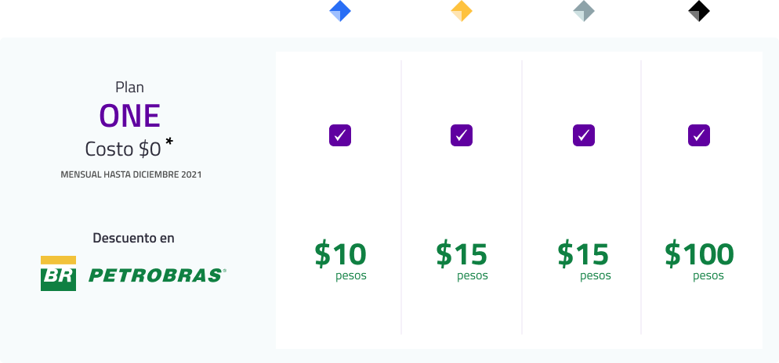Click the Descuento en label
The width and height of the screenshot is (779, 363).
(x=134, y=238)
